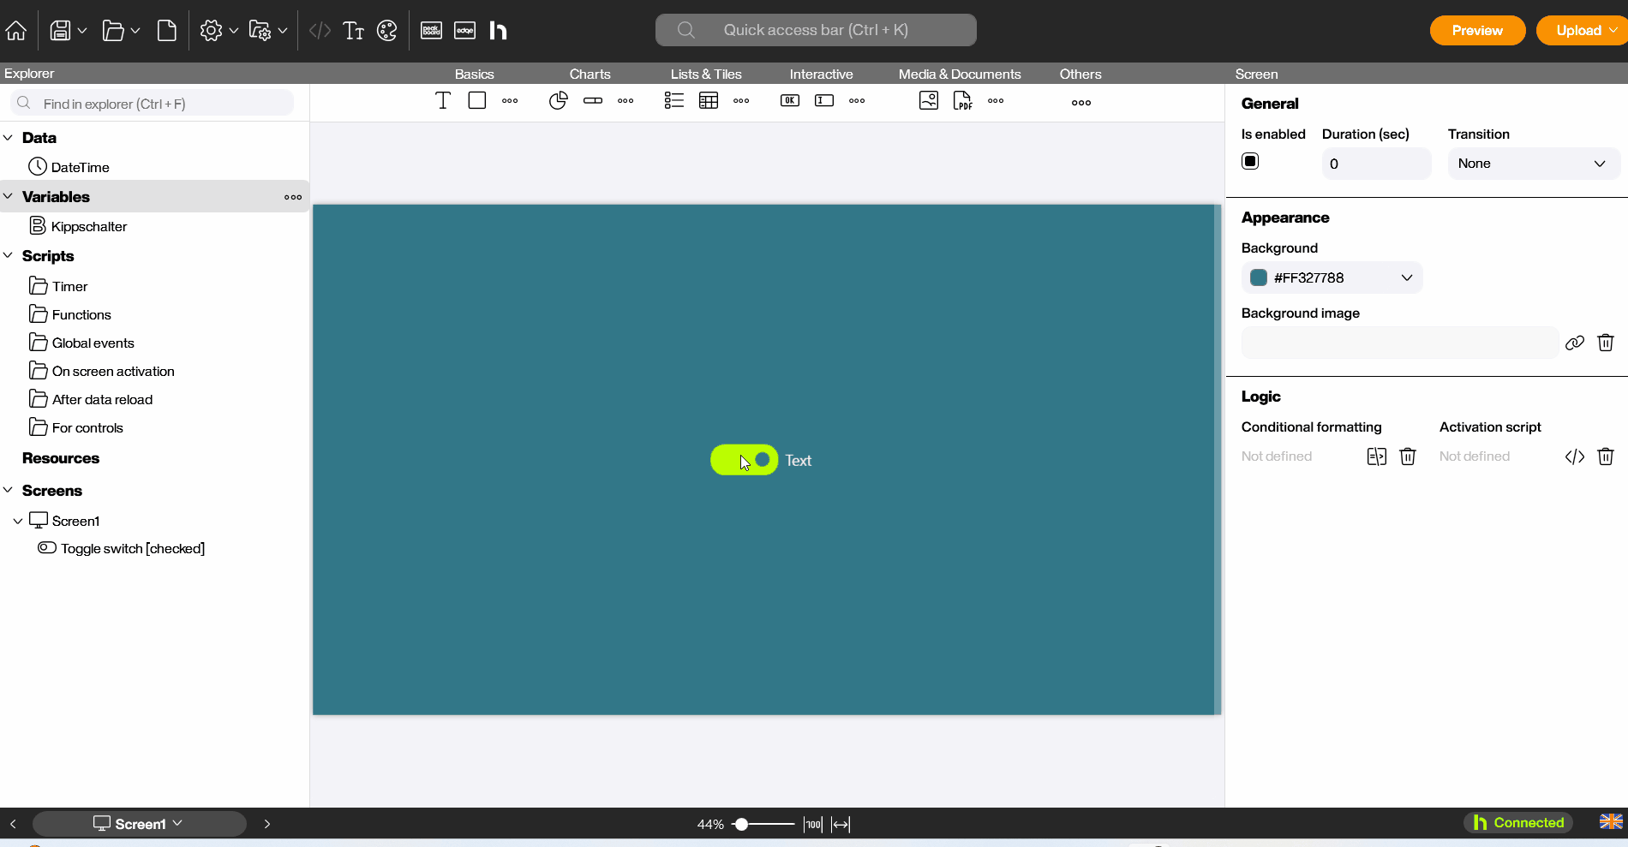Collapse the Variables section
This screenshot has width=1628, height=847.
8,196
